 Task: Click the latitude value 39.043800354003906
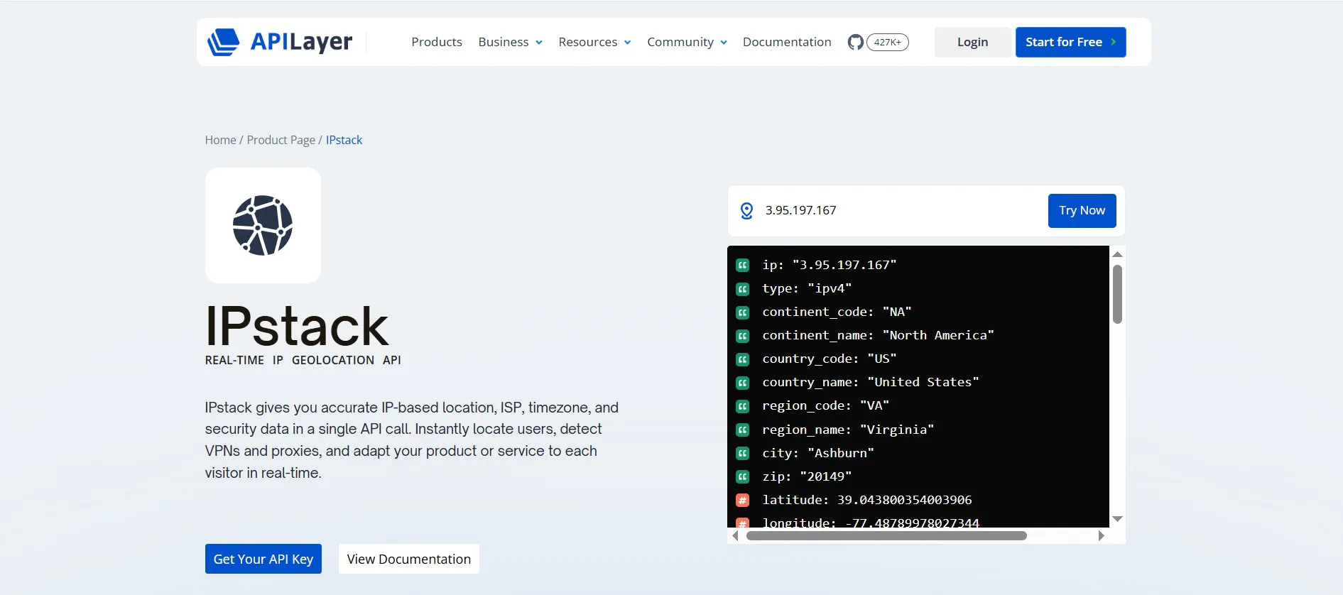(905, 500)
